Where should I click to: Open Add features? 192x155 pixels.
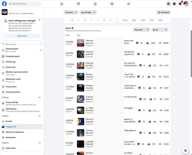click(x=22, y=110)
